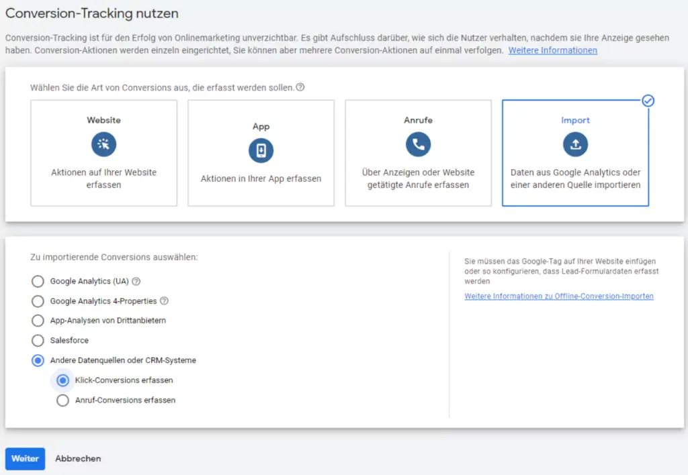Click the Import upload arrow icon

575,144
